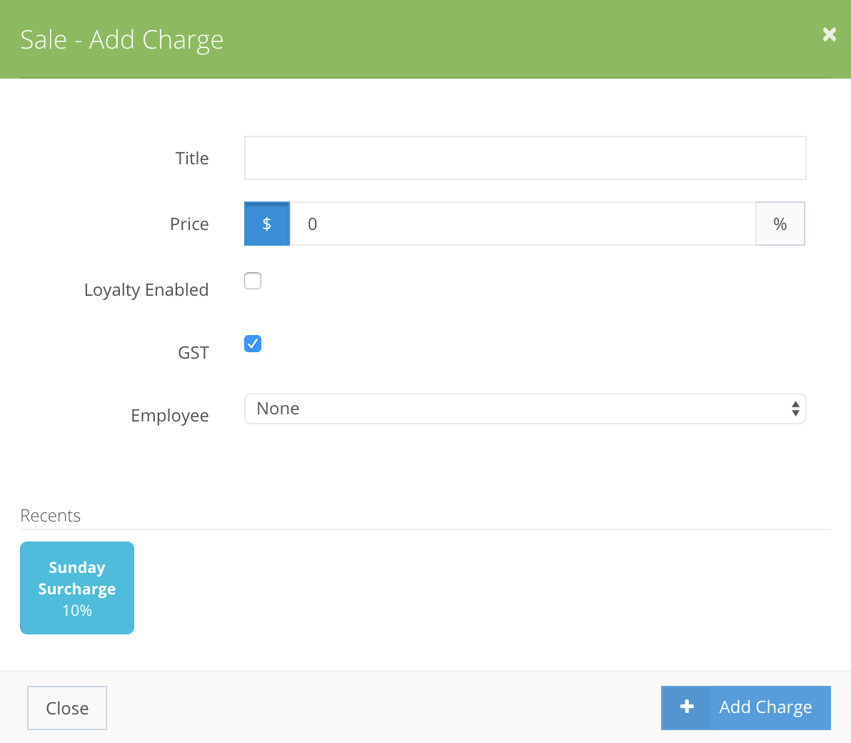This screenshot has height=743, width=851.
Task: Focus the Price amount field
Action: coord(523,224)
